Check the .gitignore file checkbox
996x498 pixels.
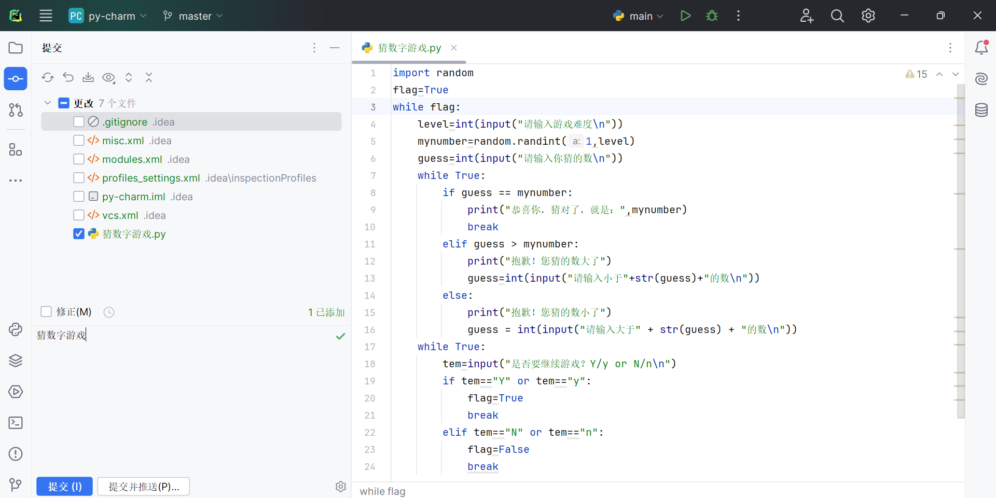pos(79,122)
